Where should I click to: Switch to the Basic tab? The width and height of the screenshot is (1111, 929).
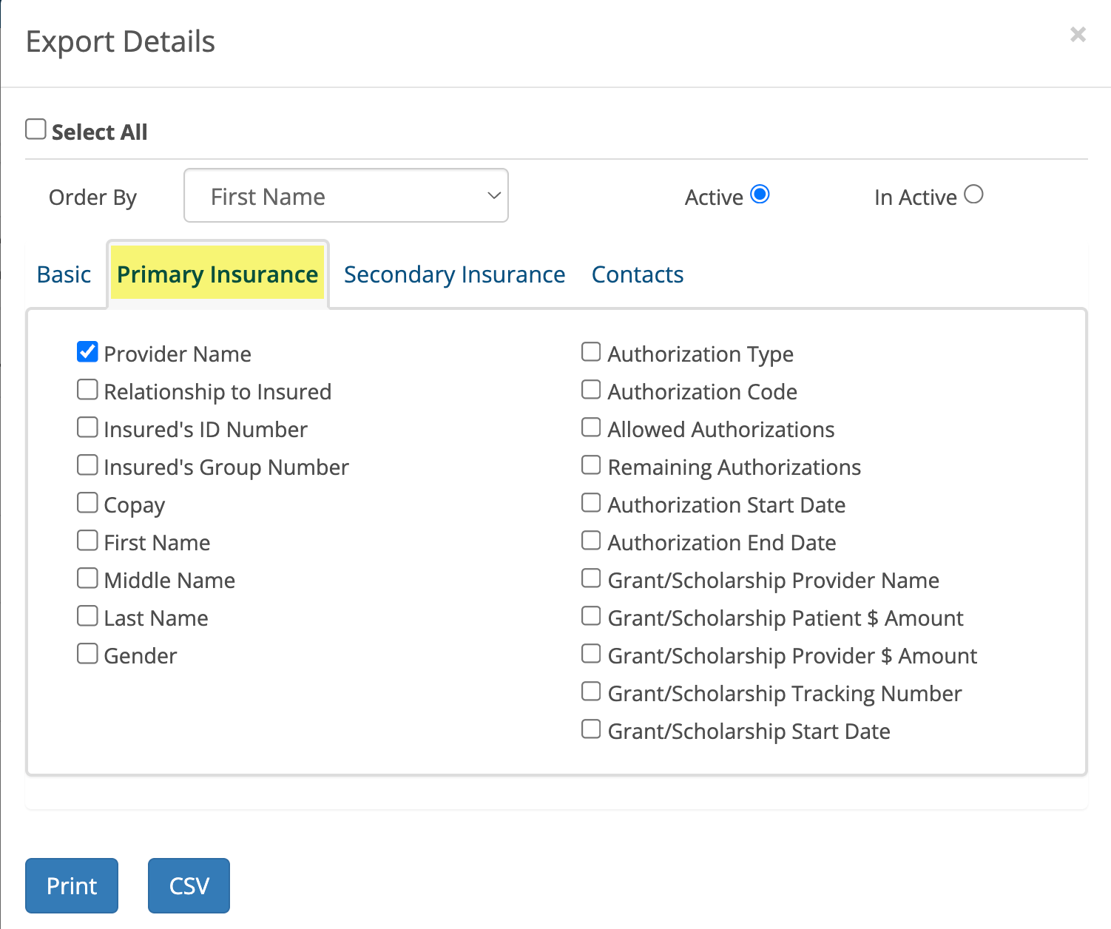(x=64, y=274)
